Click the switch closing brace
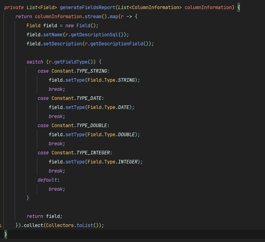The width and height of the screenshot is (265, 242). [28, 198]
